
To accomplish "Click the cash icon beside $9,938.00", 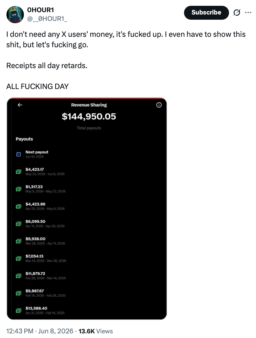I will [x=19, y=241].
